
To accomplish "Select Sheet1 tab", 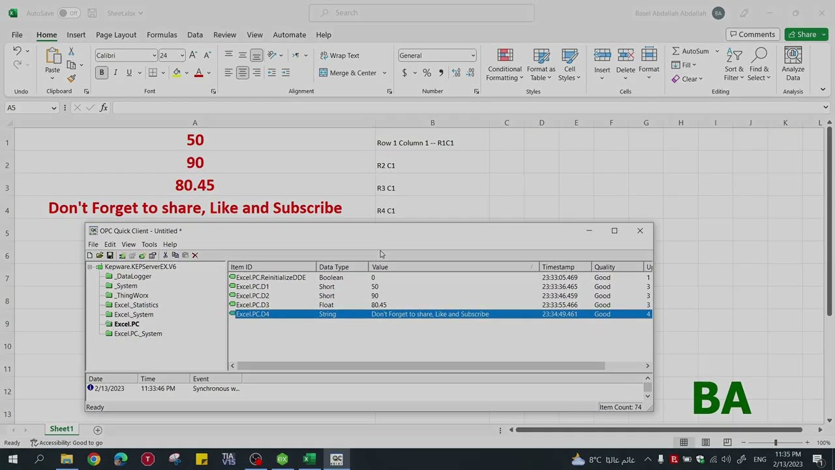I will tap(62, 429).
